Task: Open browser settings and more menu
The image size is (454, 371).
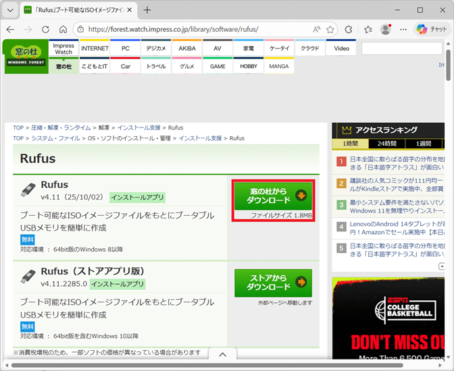Action: (403, 30)
